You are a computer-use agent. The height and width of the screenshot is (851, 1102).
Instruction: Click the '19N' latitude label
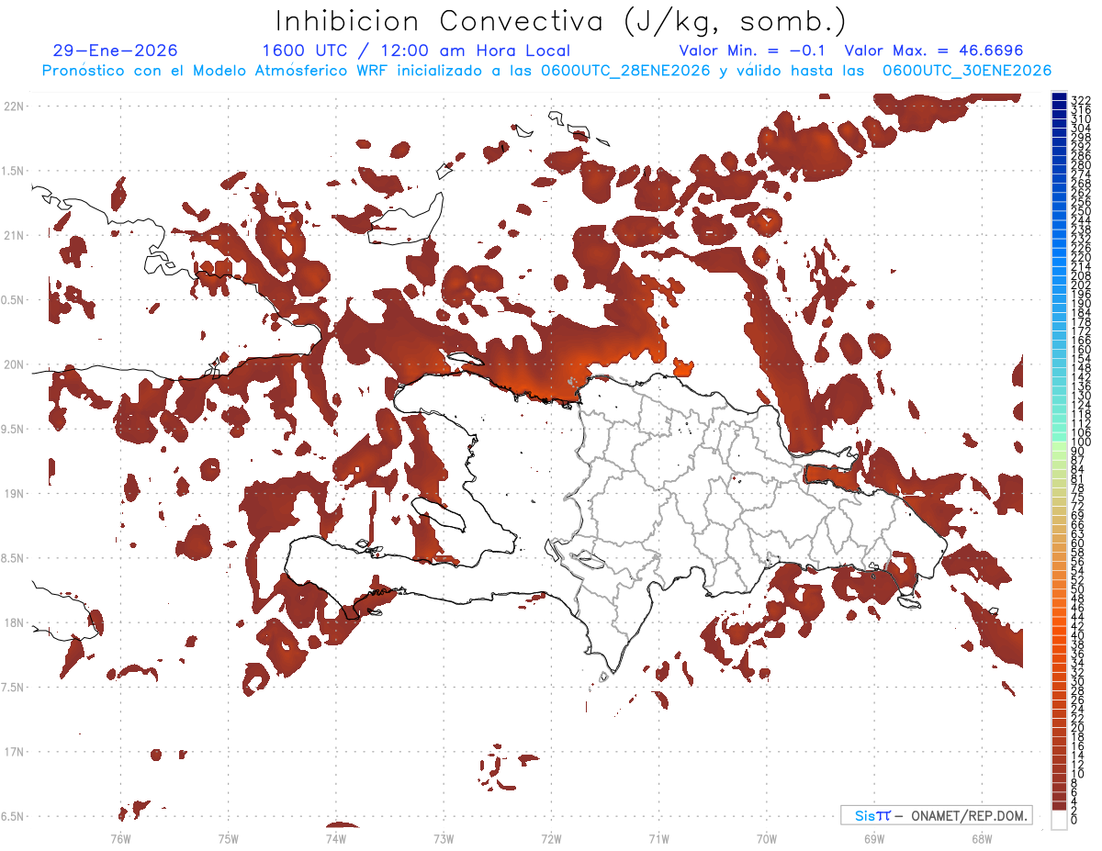(14, 493)
